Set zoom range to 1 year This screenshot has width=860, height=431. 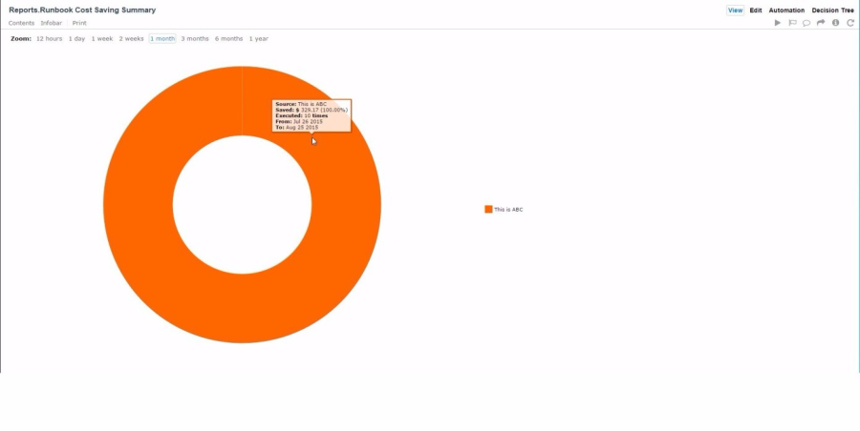tap(258, 39)
